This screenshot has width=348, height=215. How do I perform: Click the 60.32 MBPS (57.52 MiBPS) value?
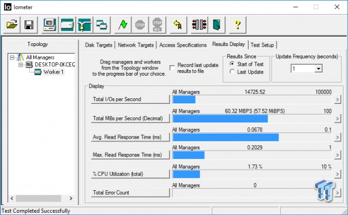(x=255, y=111)
